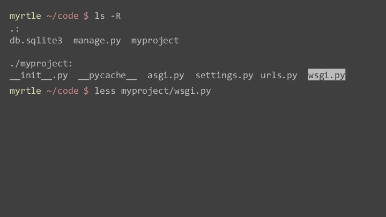Click the username myrtle in second prompt
Screen dimensions: 386x217
point(25,91)
